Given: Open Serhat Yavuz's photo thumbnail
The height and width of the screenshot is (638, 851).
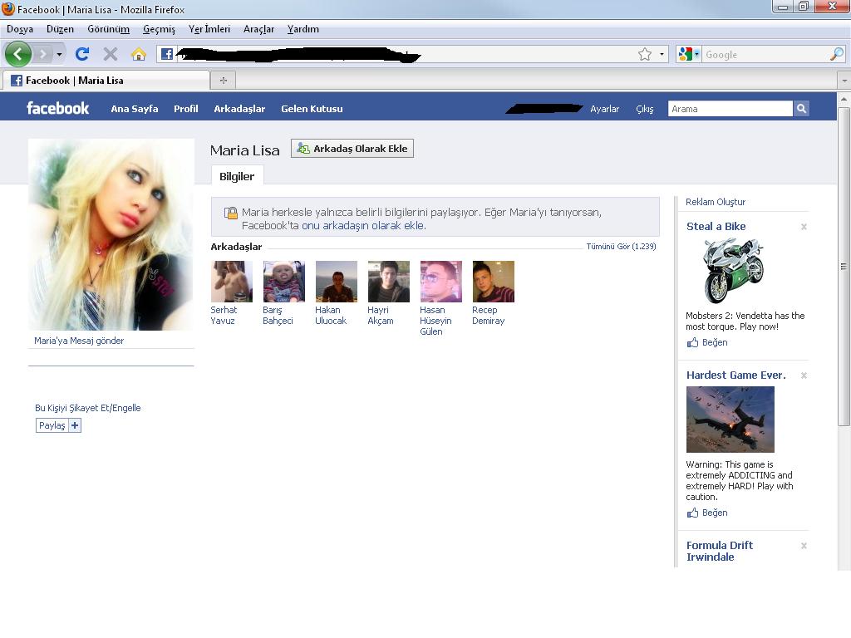Looking at the screenshot, I should pos(232,282).
